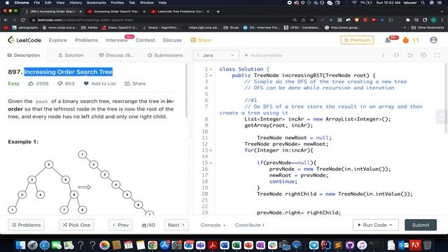The image size is (448, 252).
Task: Go back in Chrome
Action: coord(6,20)
